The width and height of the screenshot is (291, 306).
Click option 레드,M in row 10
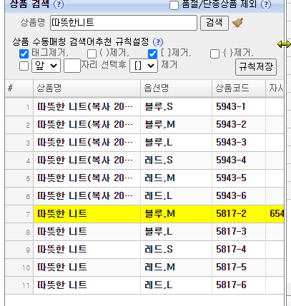tap(177, 267)
